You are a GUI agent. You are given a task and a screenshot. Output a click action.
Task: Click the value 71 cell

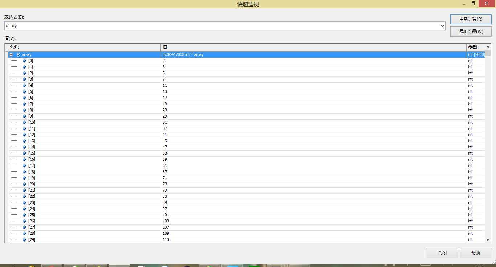pos(314,178)
